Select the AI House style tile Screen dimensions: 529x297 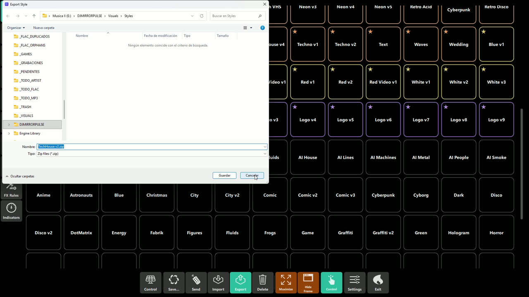[x=308, y=158]
